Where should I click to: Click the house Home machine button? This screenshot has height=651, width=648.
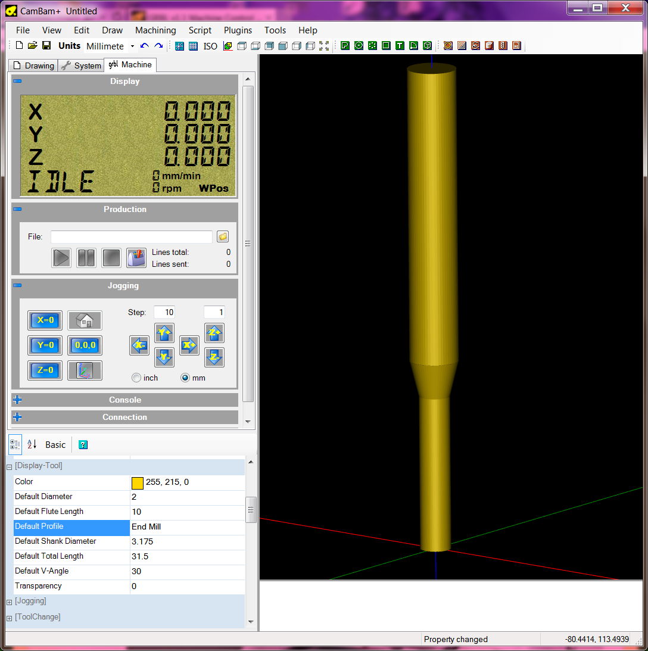coord(85,320)
